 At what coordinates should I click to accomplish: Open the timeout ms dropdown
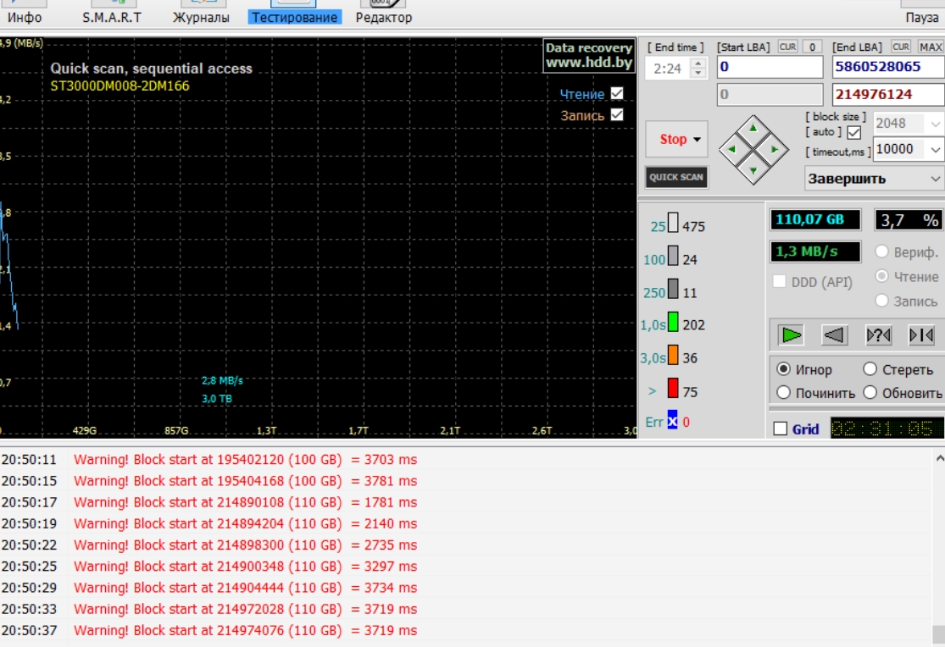pyautogui.click(x=935, y=149)
